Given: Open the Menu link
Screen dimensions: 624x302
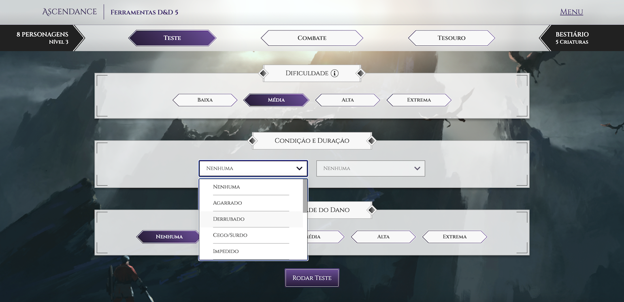Looking at the screenshot, I should (x=571, y=11).
